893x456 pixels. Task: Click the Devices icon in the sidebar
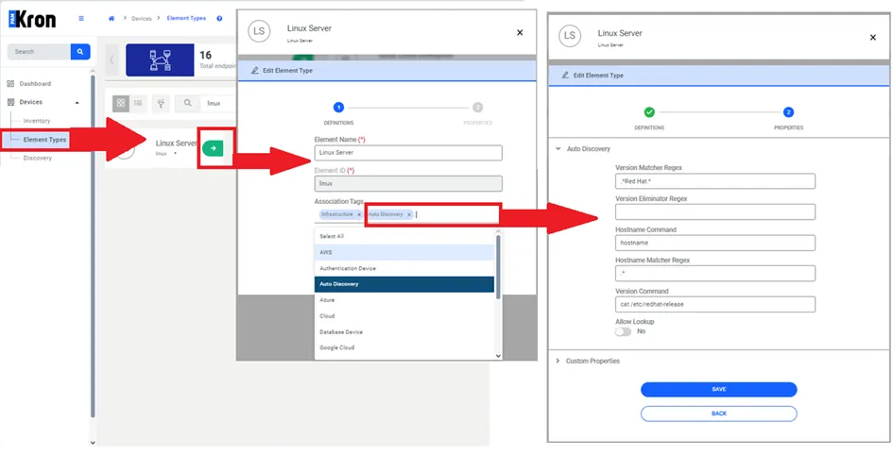pos(10,102)
